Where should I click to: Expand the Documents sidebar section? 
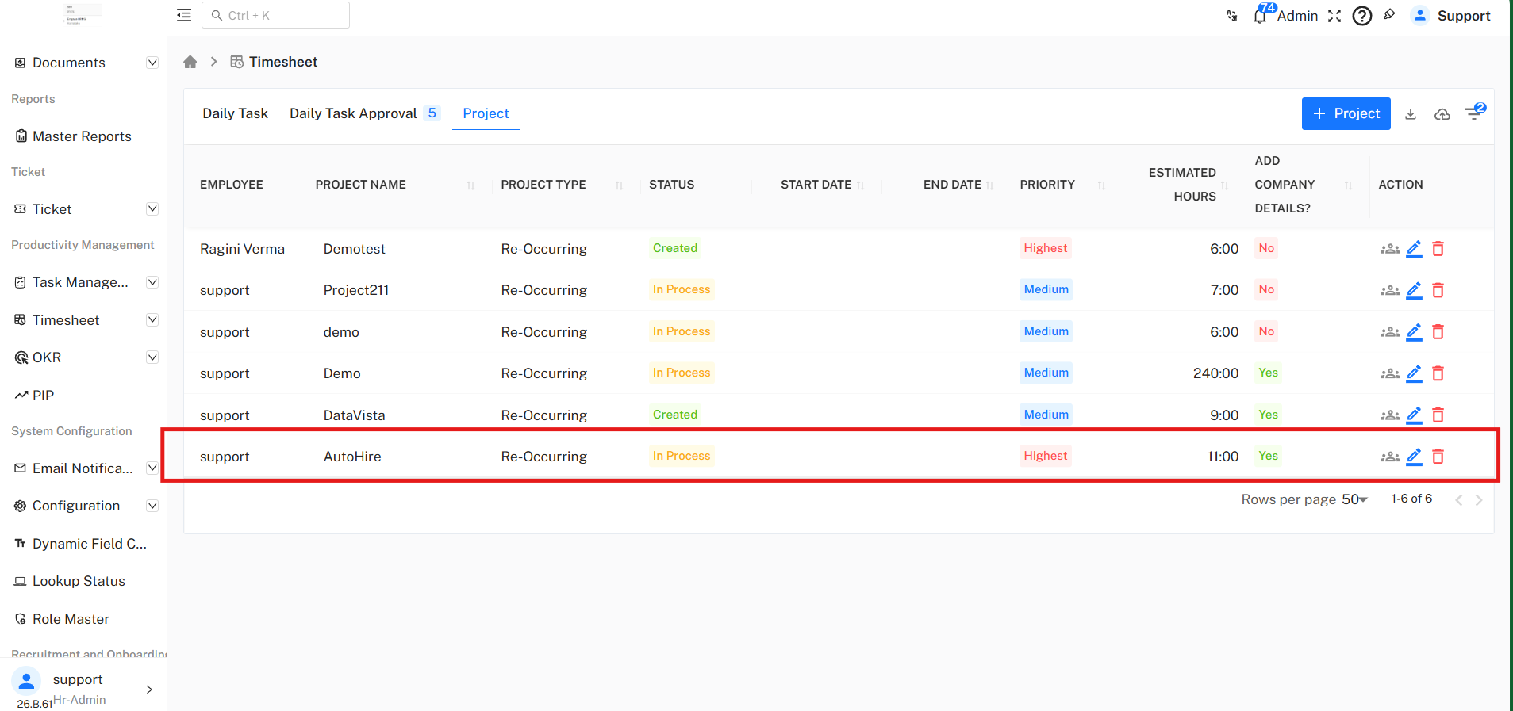click(152, 63)
